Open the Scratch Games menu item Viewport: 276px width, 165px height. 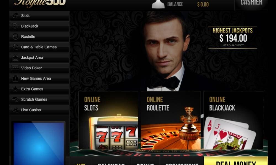[x=39, y=100]
